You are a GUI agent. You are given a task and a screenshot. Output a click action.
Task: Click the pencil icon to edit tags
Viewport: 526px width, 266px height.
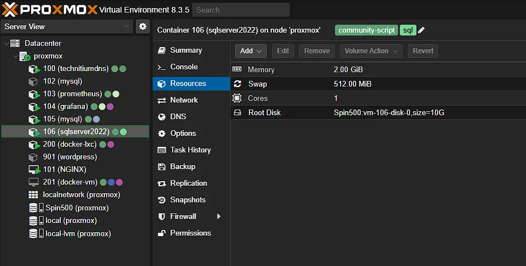tap(422, 30)
